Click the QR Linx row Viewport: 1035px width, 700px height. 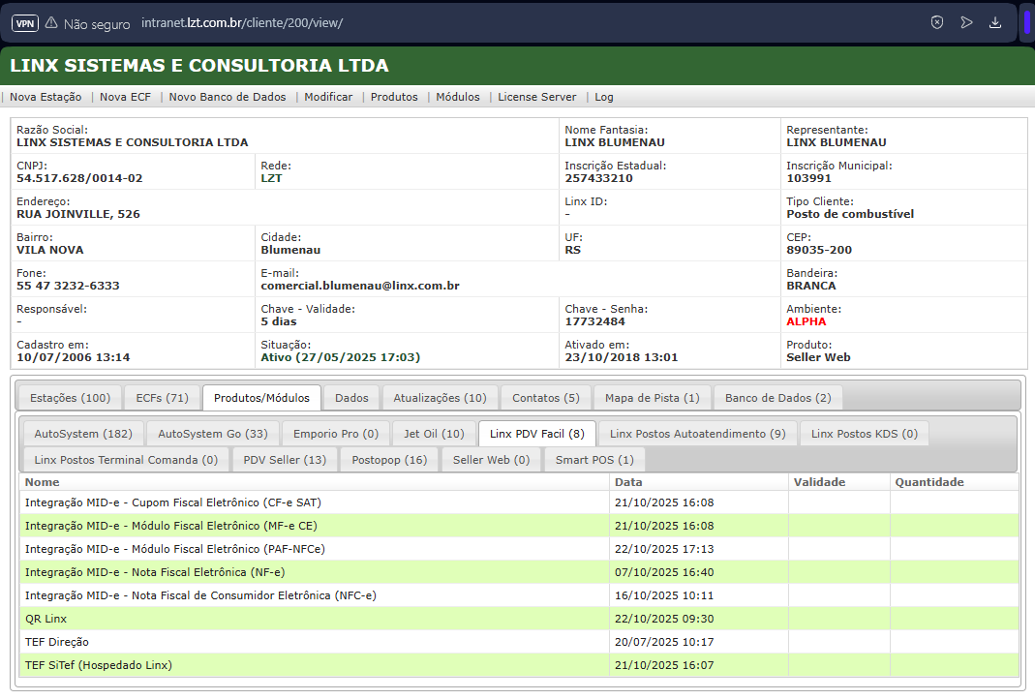pyautogui.click(x=519, y=619)
